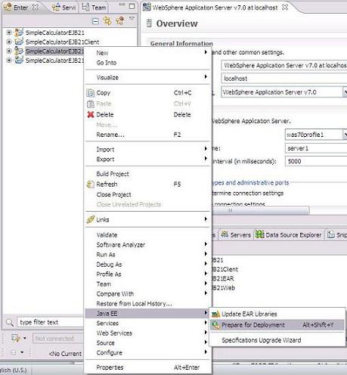Click the Data Source Explorer tab icon
Viewport: 347px width, 375px height.
coord(259,234)
